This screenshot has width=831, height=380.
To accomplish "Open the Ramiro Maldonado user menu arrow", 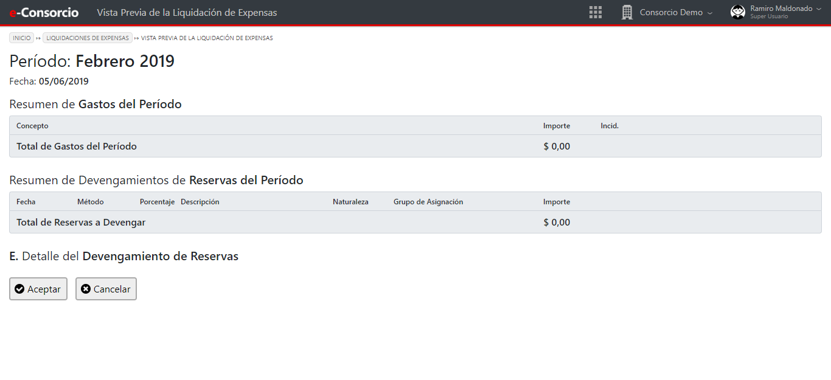I will pos(818,9).
